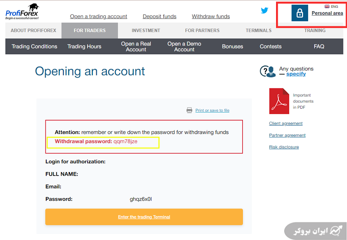This screenshot has height=240, width=347.
Task: Switch language via ENG selector
Action: tap(334, 7)
